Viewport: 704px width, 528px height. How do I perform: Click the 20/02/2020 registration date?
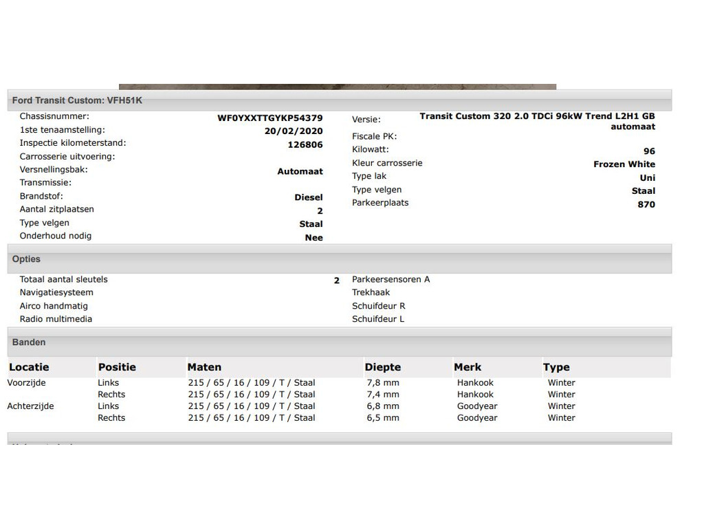(x=294, y=131)
